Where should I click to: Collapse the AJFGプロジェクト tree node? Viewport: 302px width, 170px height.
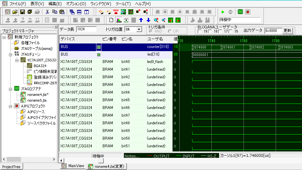(11, 106)
